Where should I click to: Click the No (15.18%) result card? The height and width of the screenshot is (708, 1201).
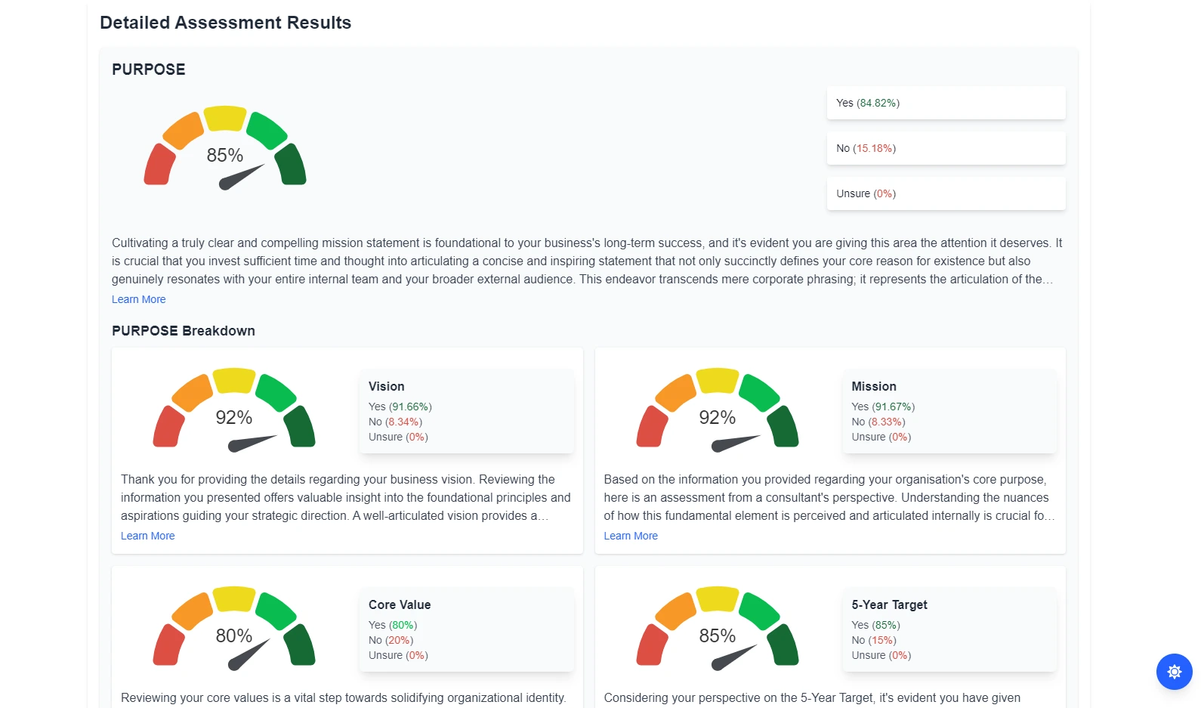click(x=945, y=148)
